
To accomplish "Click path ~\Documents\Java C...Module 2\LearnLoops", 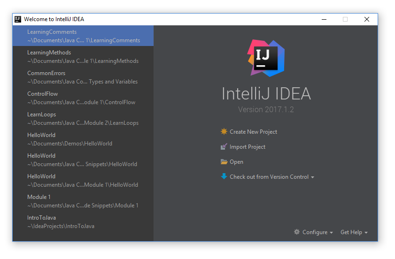I will (83, 123).
